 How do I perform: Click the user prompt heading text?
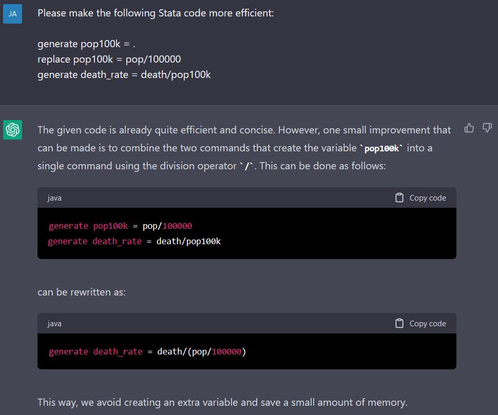(156, 13)
